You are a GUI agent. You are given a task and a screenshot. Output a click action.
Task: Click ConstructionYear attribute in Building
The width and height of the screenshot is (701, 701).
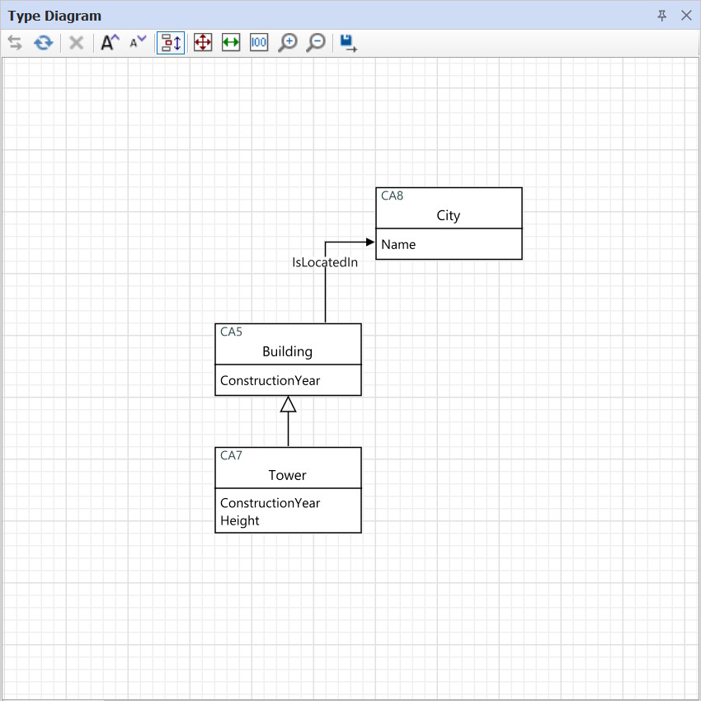click(270, 380)
